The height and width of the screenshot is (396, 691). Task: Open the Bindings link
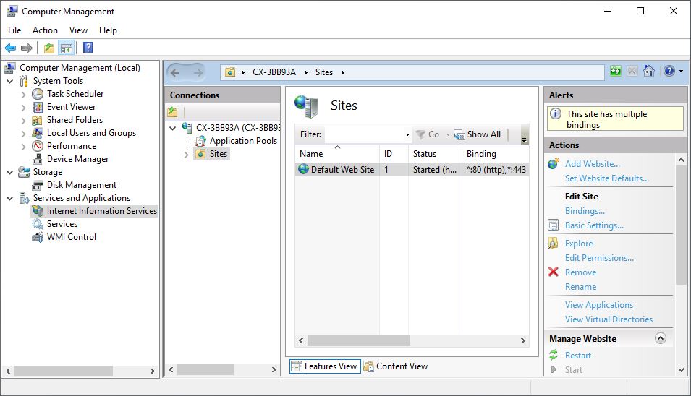click(x=585, y=211)
